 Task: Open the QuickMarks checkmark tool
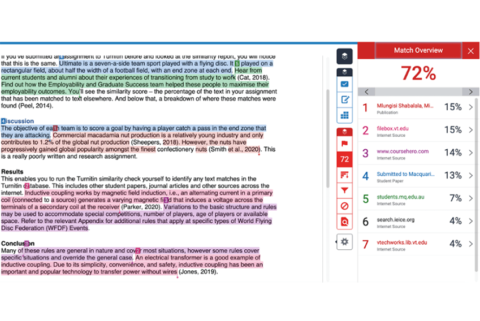[x=345, y=84]
